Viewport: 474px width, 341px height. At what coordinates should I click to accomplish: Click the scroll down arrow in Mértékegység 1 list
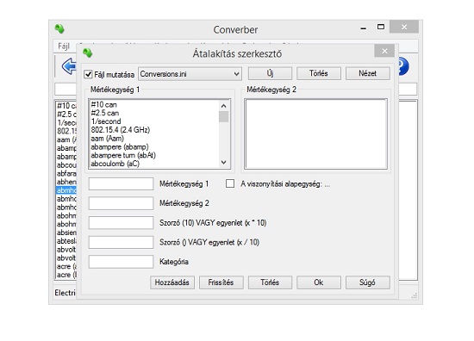pos(224,162)
